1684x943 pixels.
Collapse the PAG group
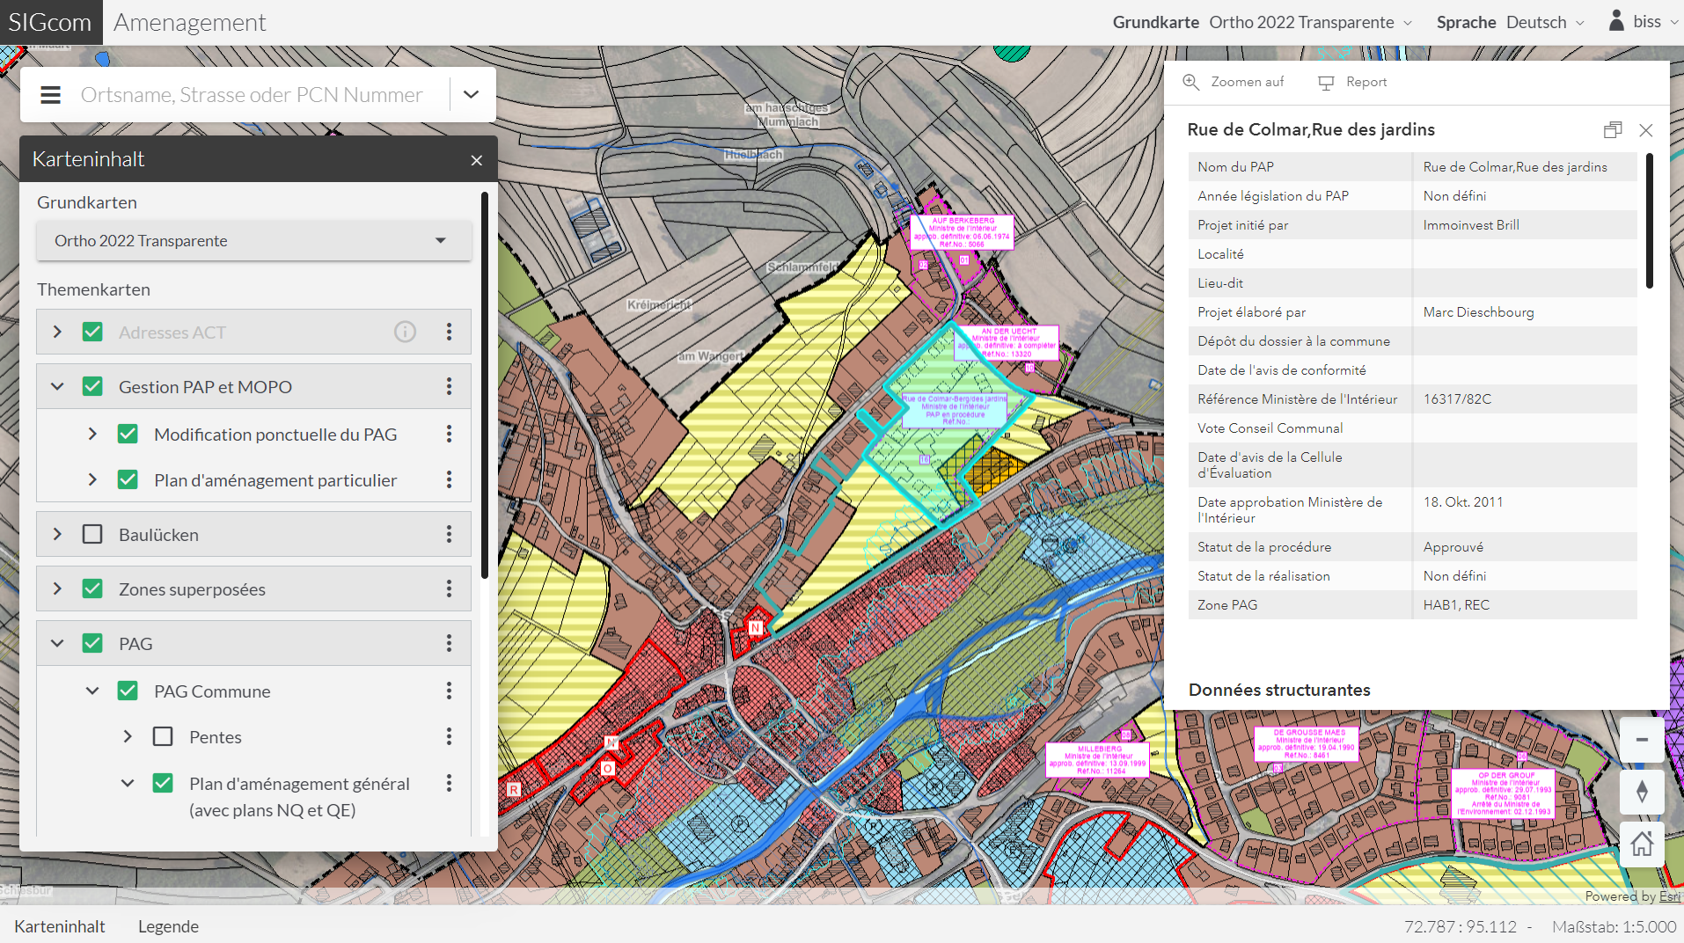click(x=57, y=643)
